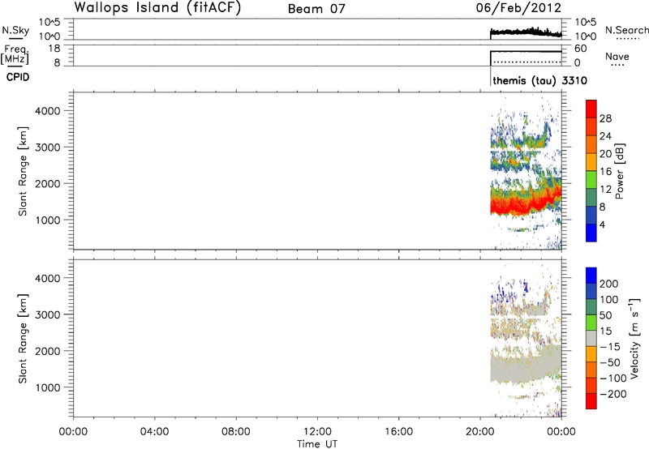Click the light green segment of the Power color bar

tap(591, 180)
